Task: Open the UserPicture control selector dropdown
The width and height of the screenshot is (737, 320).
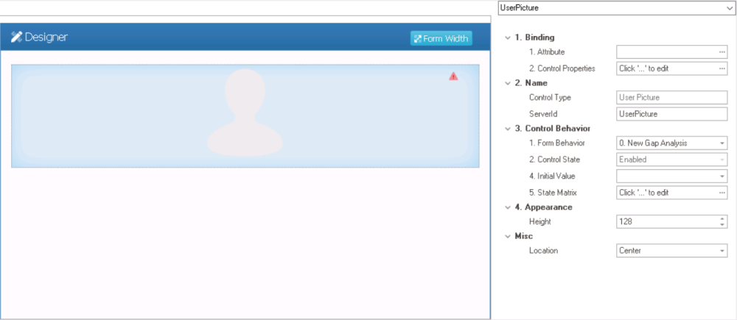Action: pyautogui.click(x=729, y=8)
